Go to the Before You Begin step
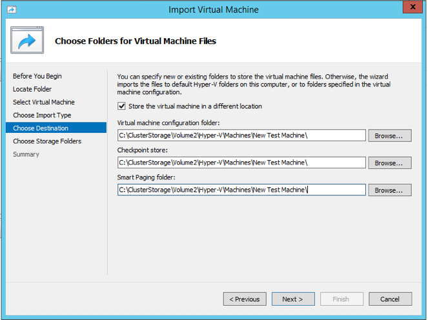Screen dimensions: 428x320 point(37,76)
